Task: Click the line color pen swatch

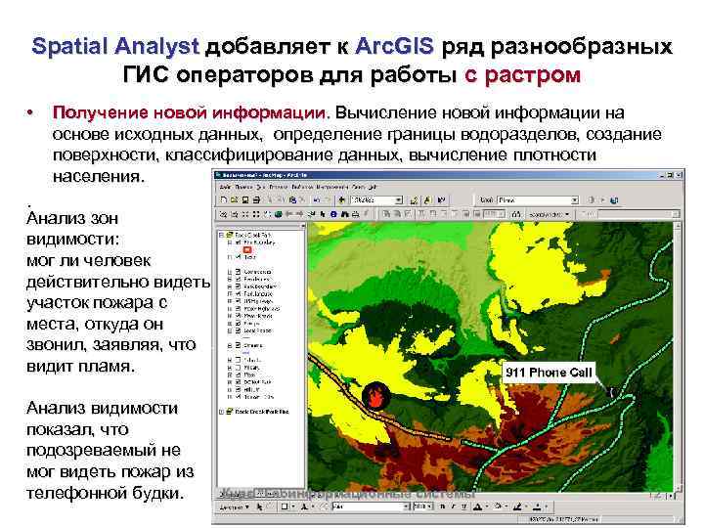Action: click(517, 506)
